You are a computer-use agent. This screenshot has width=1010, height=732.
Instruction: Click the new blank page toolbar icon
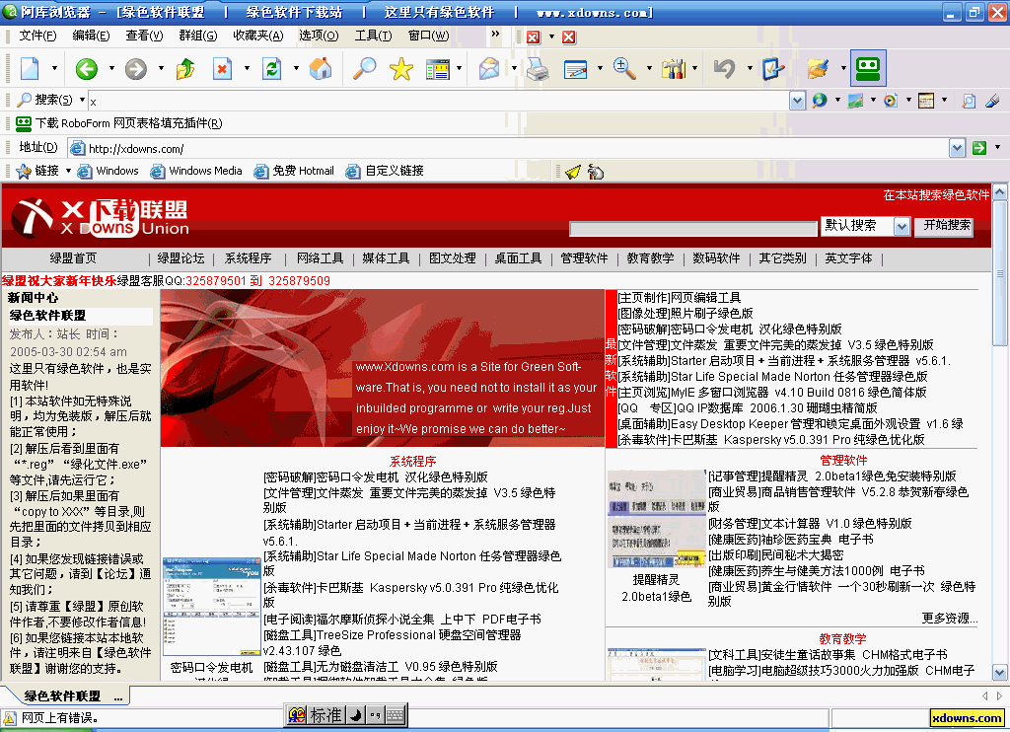pyautogui.click(x=31, y=68)
